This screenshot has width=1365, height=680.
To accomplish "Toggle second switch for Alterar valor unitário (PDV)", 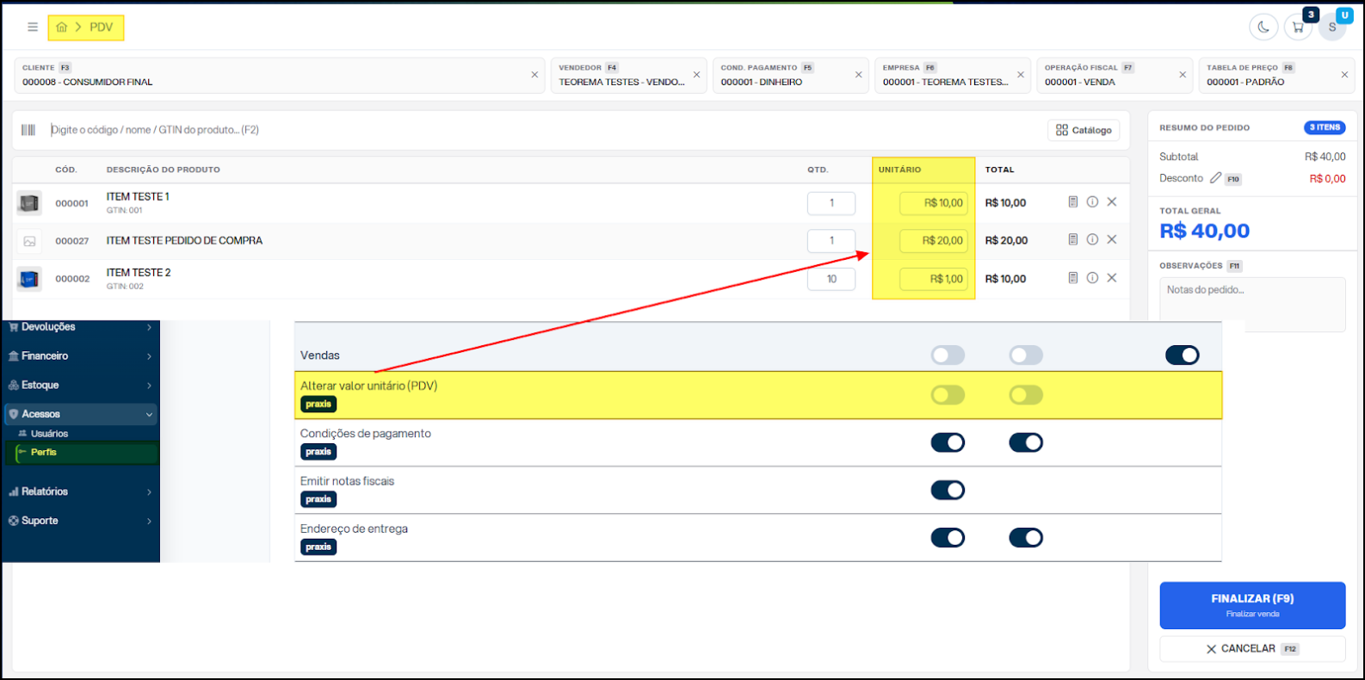I will 1026,395.
